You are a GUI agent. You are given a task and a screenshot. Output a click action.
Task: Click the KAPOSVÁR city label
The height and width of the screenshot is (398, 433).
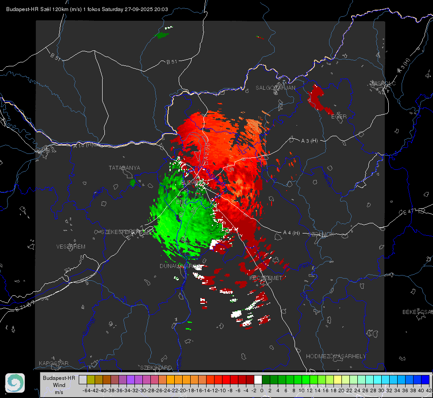pos(54,363)
